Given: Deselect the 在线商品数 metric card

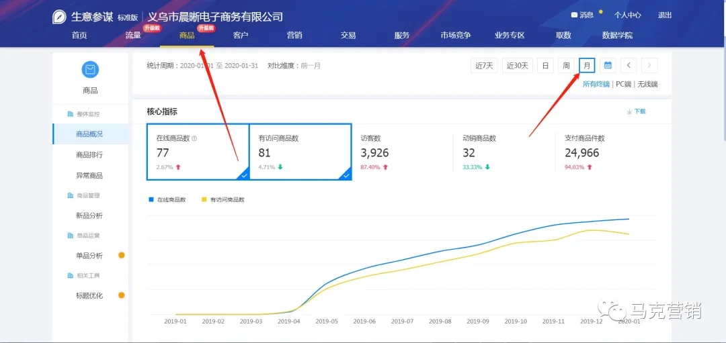Looking at the screenshot, I should tap(198, 152).
